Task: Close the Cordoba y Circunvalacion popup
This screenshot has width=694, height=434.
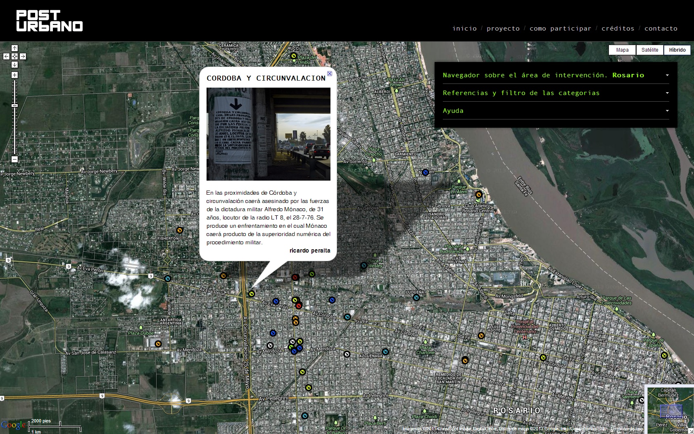Action: pyautogui.click(x=330, y=74)
